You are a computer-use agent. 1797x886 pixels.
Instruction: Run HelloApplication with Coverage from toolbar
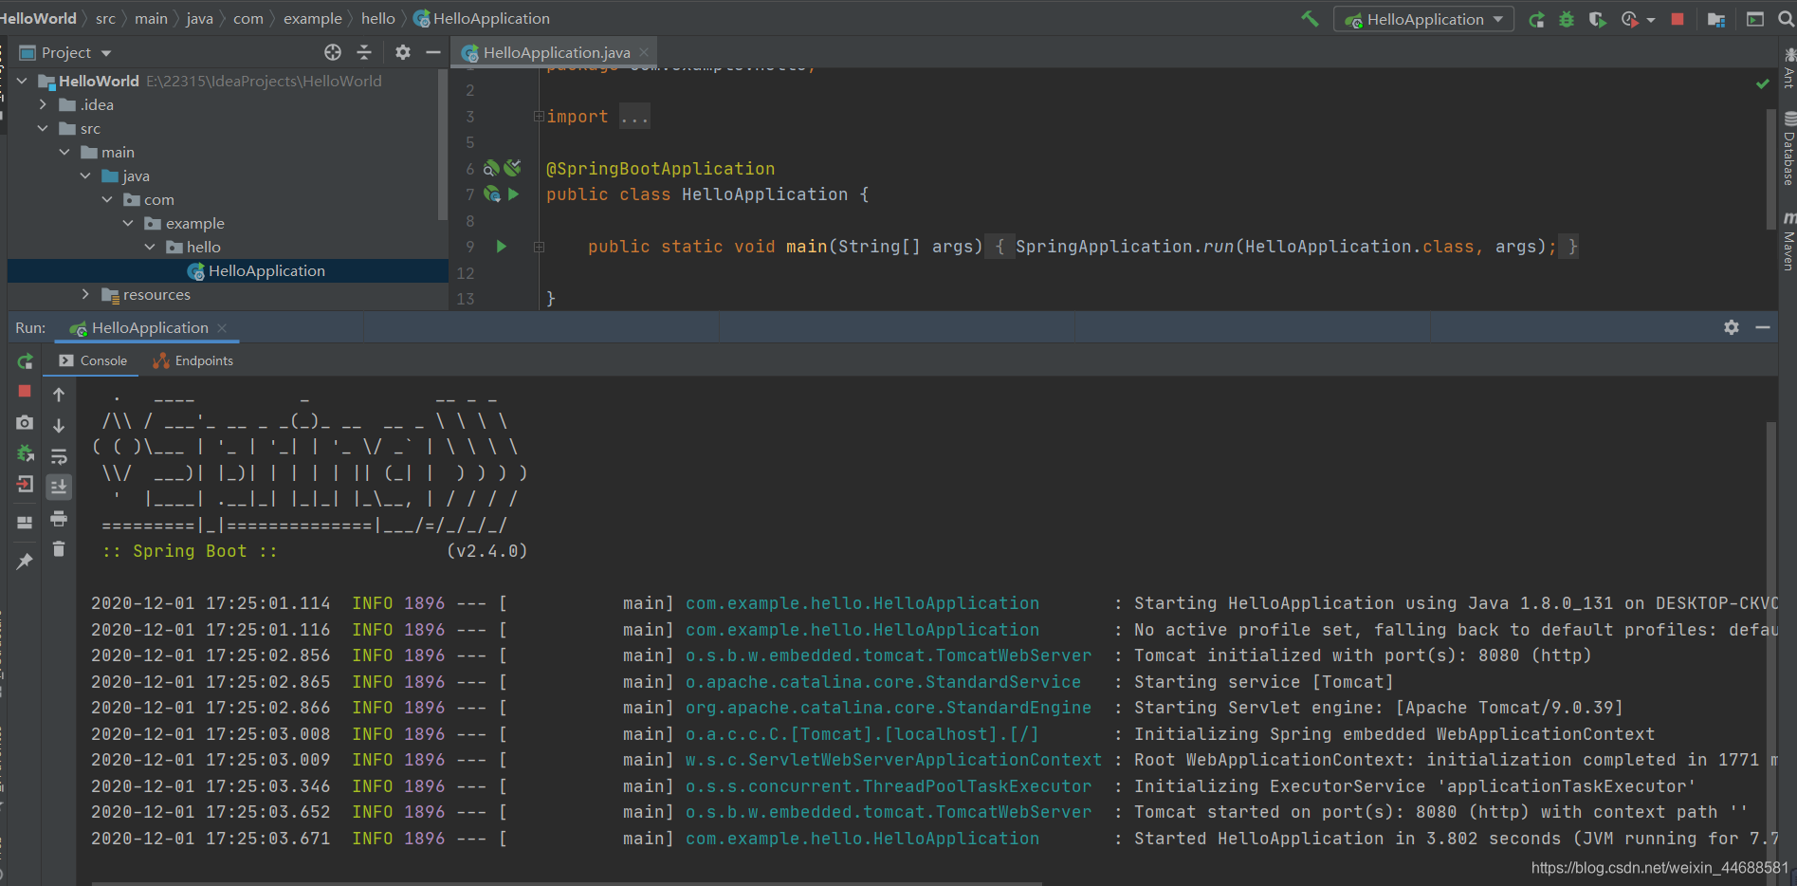pyautogui.click(x=1598, y=19)
